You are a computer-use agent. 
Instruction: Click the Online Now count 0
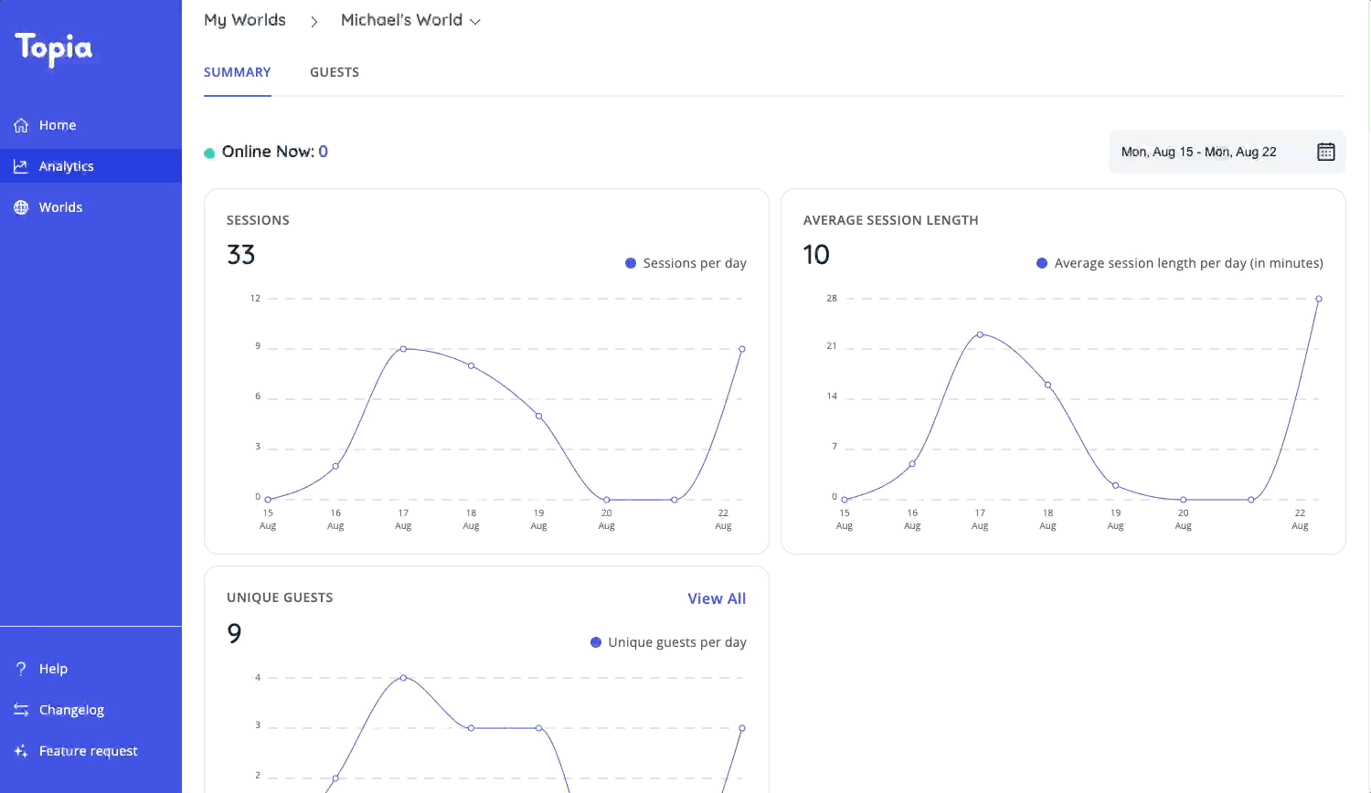(x=323, y=152)
